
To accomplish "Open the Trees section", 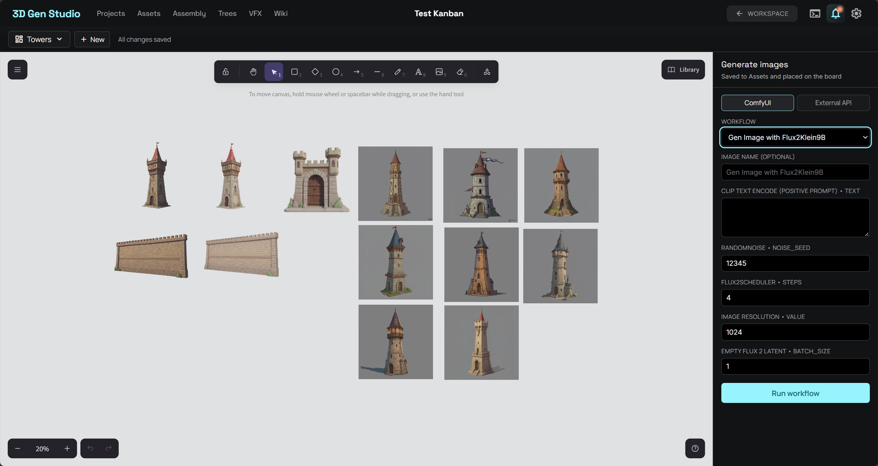I will pos(227,13).
